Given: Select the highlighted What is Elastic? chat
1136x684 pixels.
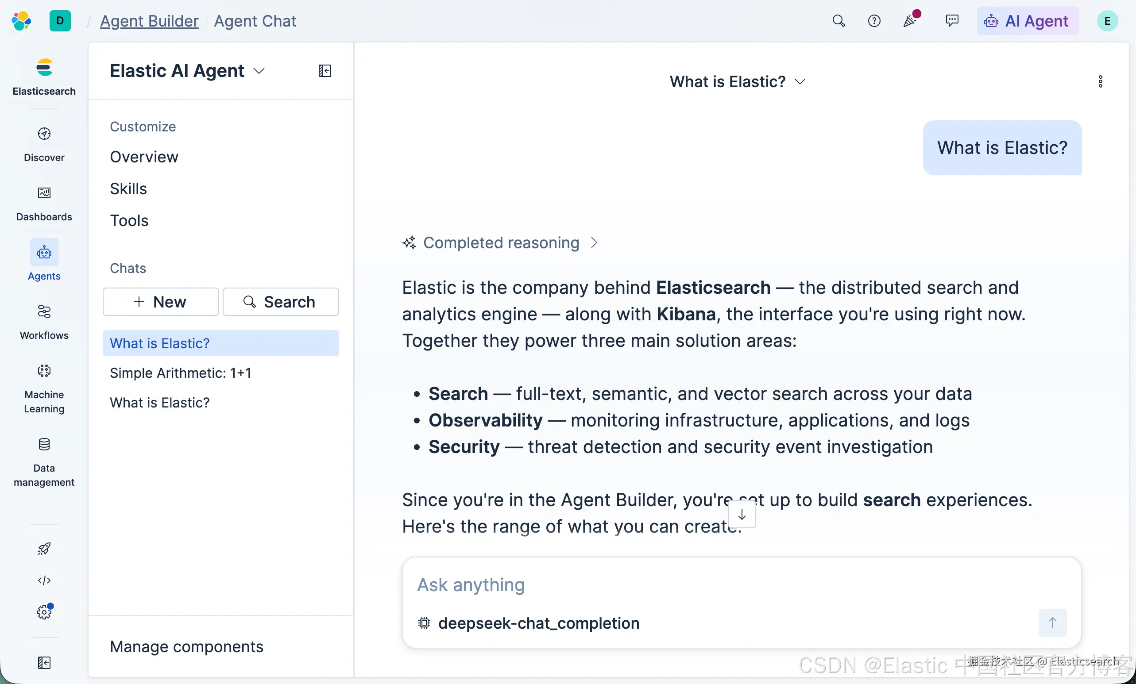Looking at the screenshot, I should pos(221,343).
